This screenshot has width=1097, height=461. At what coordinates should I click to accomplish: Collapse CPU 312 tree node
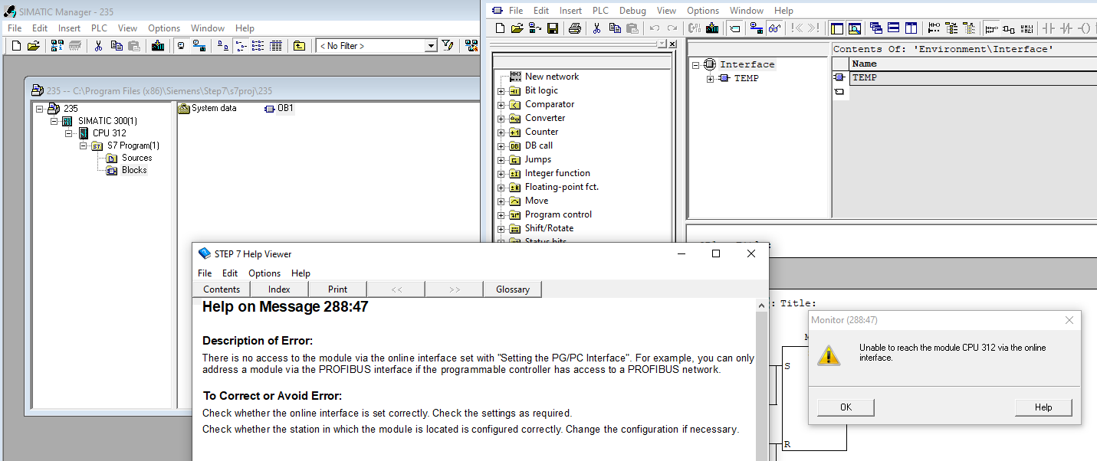click(69, 133)
